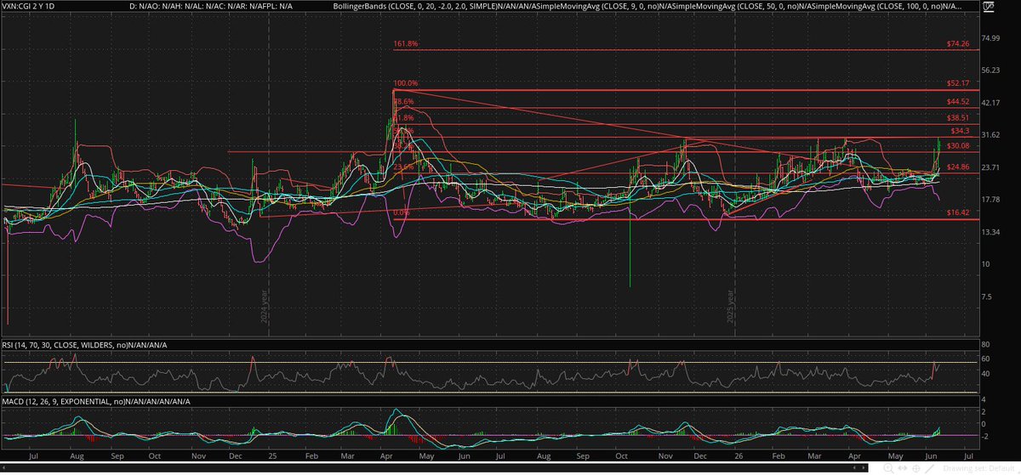Click the 4 value on MACD axis
The image size is (1021, 475).
983,399
